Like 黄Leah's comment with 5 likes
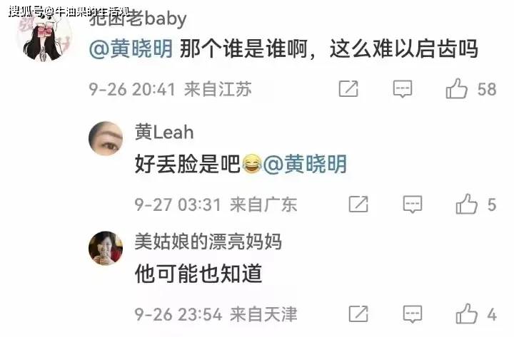 (x=466, y=204)
